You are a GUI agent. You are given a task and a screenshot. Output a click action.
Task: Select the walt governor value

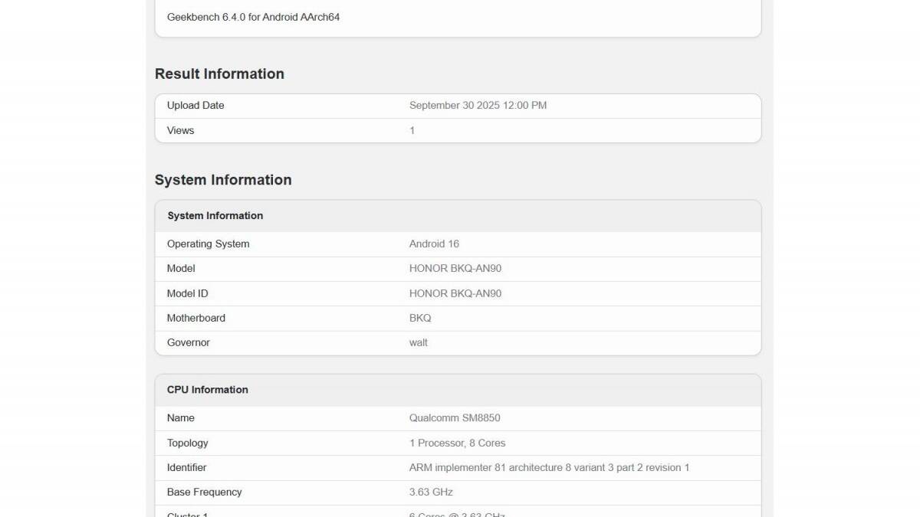click(419, 342)
